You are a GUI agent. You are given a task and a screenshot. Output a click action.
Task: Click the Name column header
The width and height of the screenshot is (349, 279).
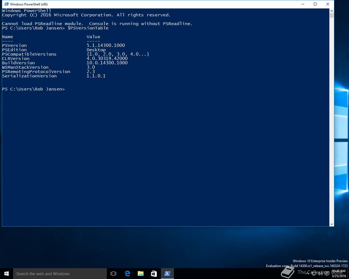point(8,37)
